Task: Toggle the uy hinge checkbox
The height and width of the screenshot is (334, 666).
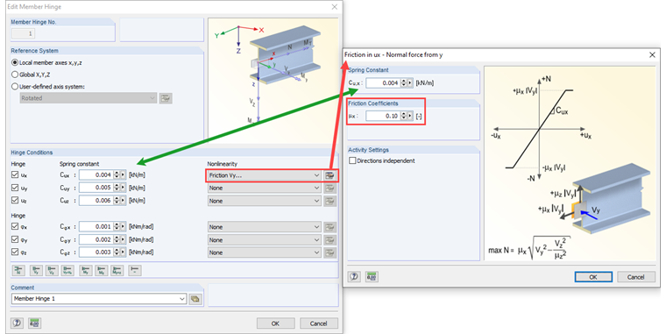Action: point(15,188)
